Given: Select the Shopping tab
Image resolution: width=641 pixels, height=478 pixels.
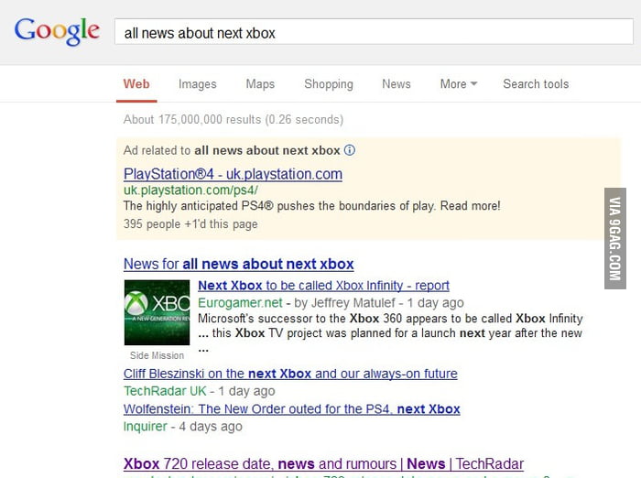Looking at the screenshot, I should point(328,84).
